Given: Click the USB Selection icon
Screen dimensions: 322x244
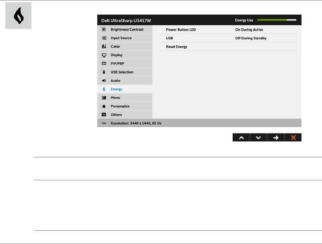Looking at the screenshot, I should coord(104,72).
